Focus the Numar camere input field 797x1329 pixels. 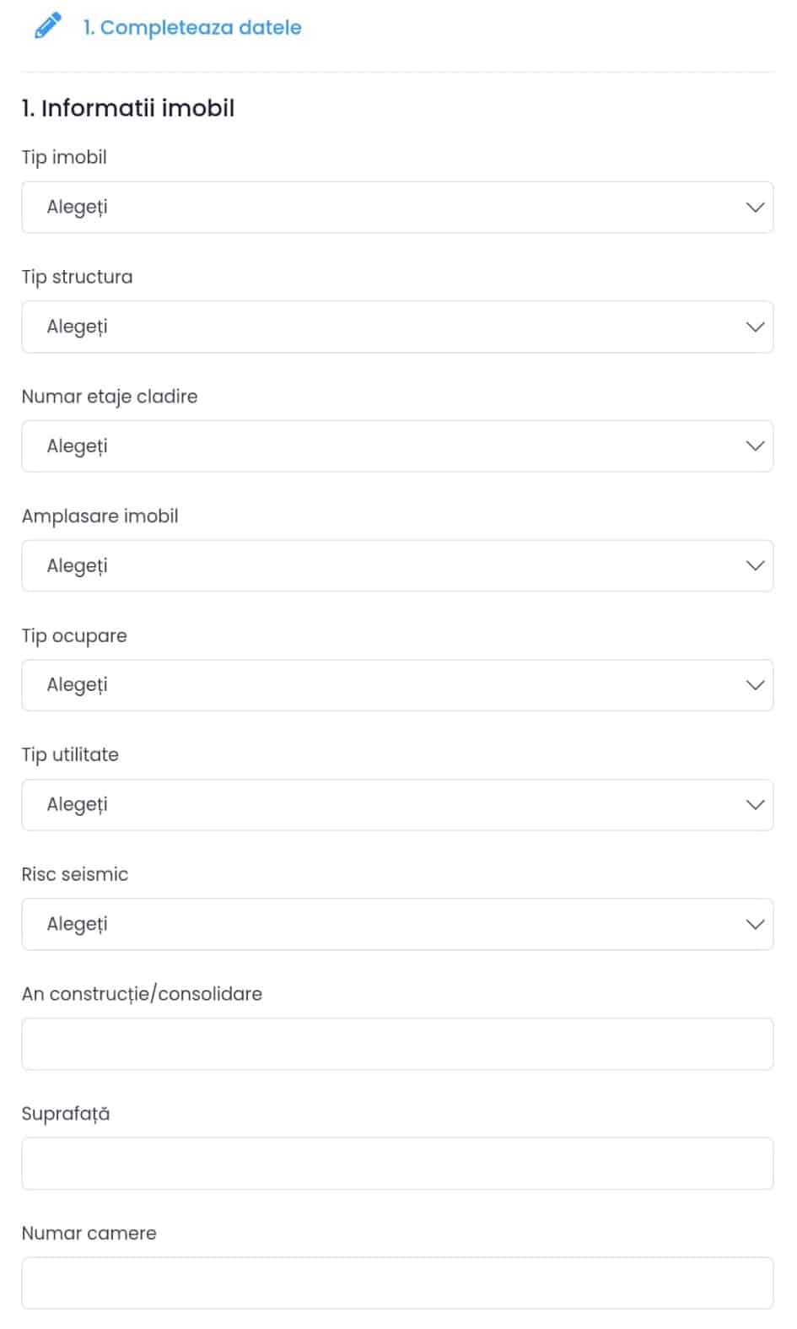pos(397,1283)
